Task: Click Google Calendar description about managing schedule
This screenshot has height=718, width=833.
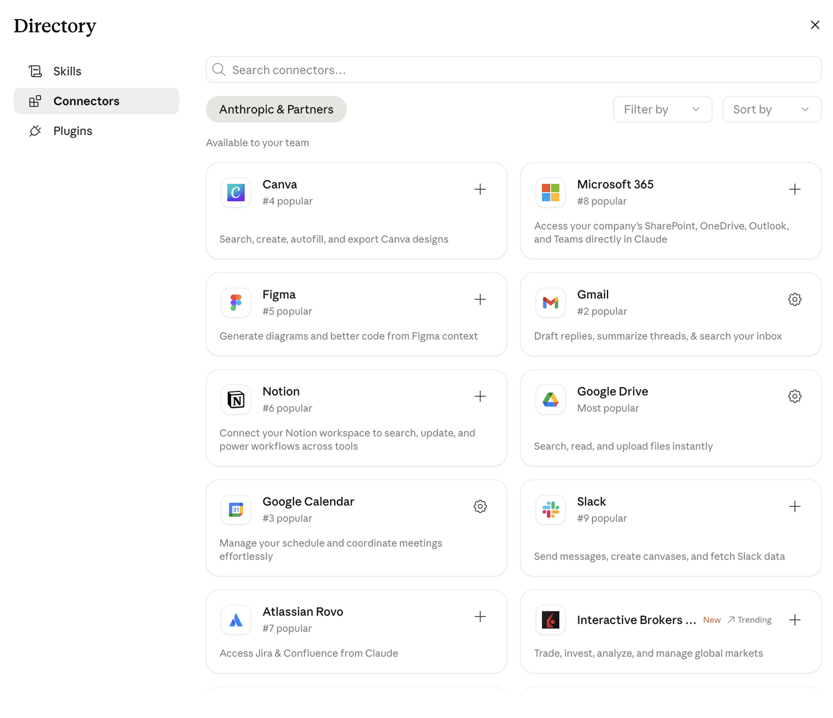Action: (331, 550)
